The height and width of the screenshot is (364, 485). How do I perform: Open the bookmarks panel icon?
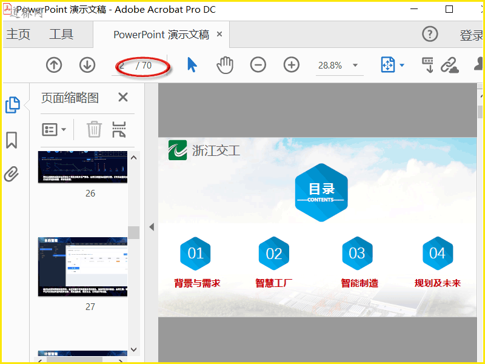pyautogui.click(x=12, y=140)
